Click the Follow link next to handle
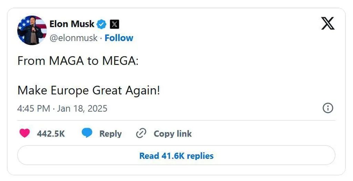This screenshot has height=181, width=353. point(119,38)
